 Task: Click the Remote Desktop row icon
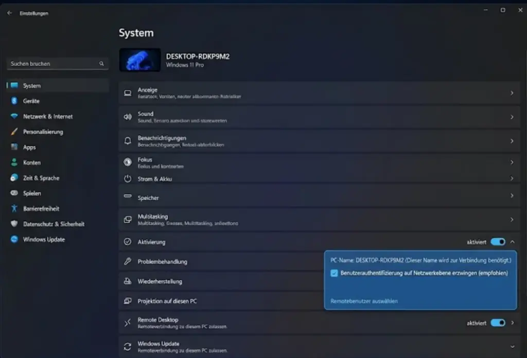tap(128, 323)
